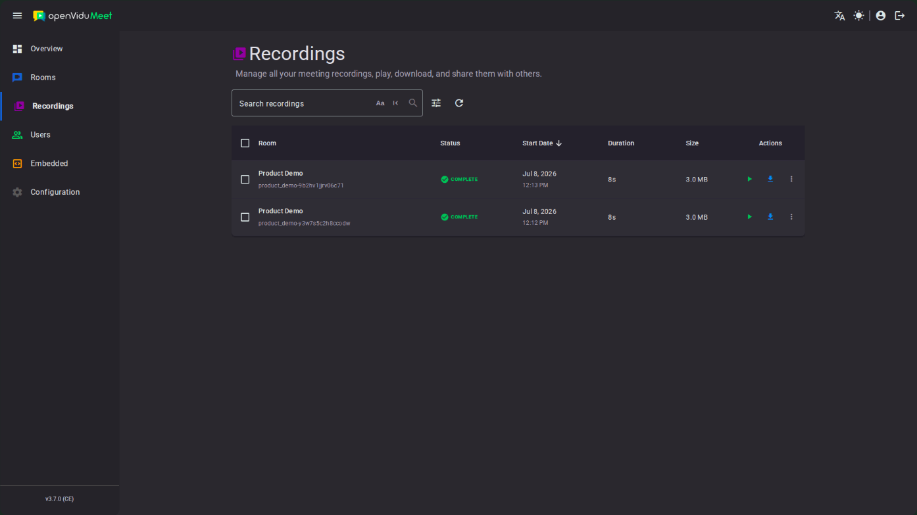Click room ID product_demo-9b2hv1jjrv06c71
917x515 pixels.
[301, 185]
